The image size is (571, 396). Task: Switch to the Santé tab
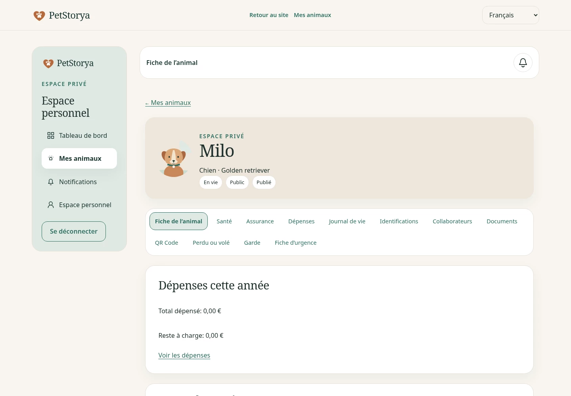click(224, 221)
